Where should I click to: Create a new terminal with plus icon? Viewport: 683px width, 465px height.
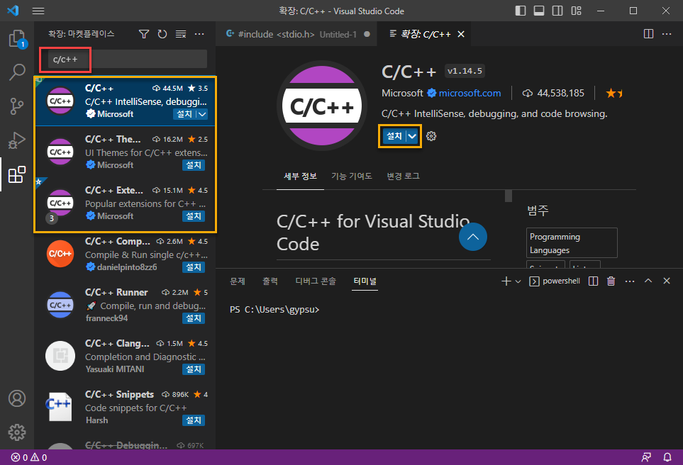tap(506, 281)
